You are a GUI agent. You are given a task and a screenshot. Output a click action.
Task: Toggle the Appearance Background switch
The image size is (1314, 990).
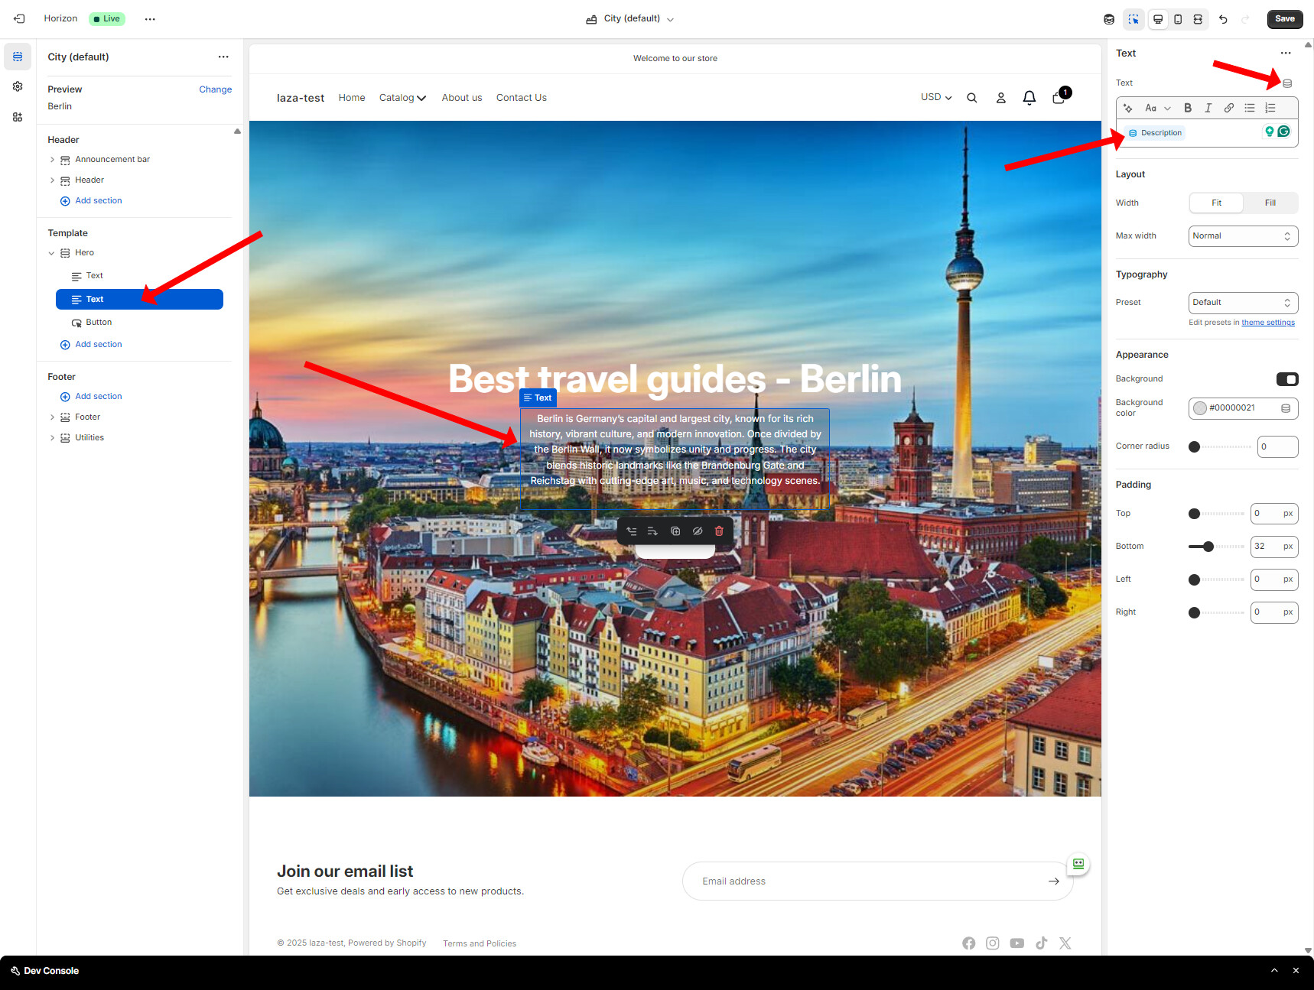1287,379
